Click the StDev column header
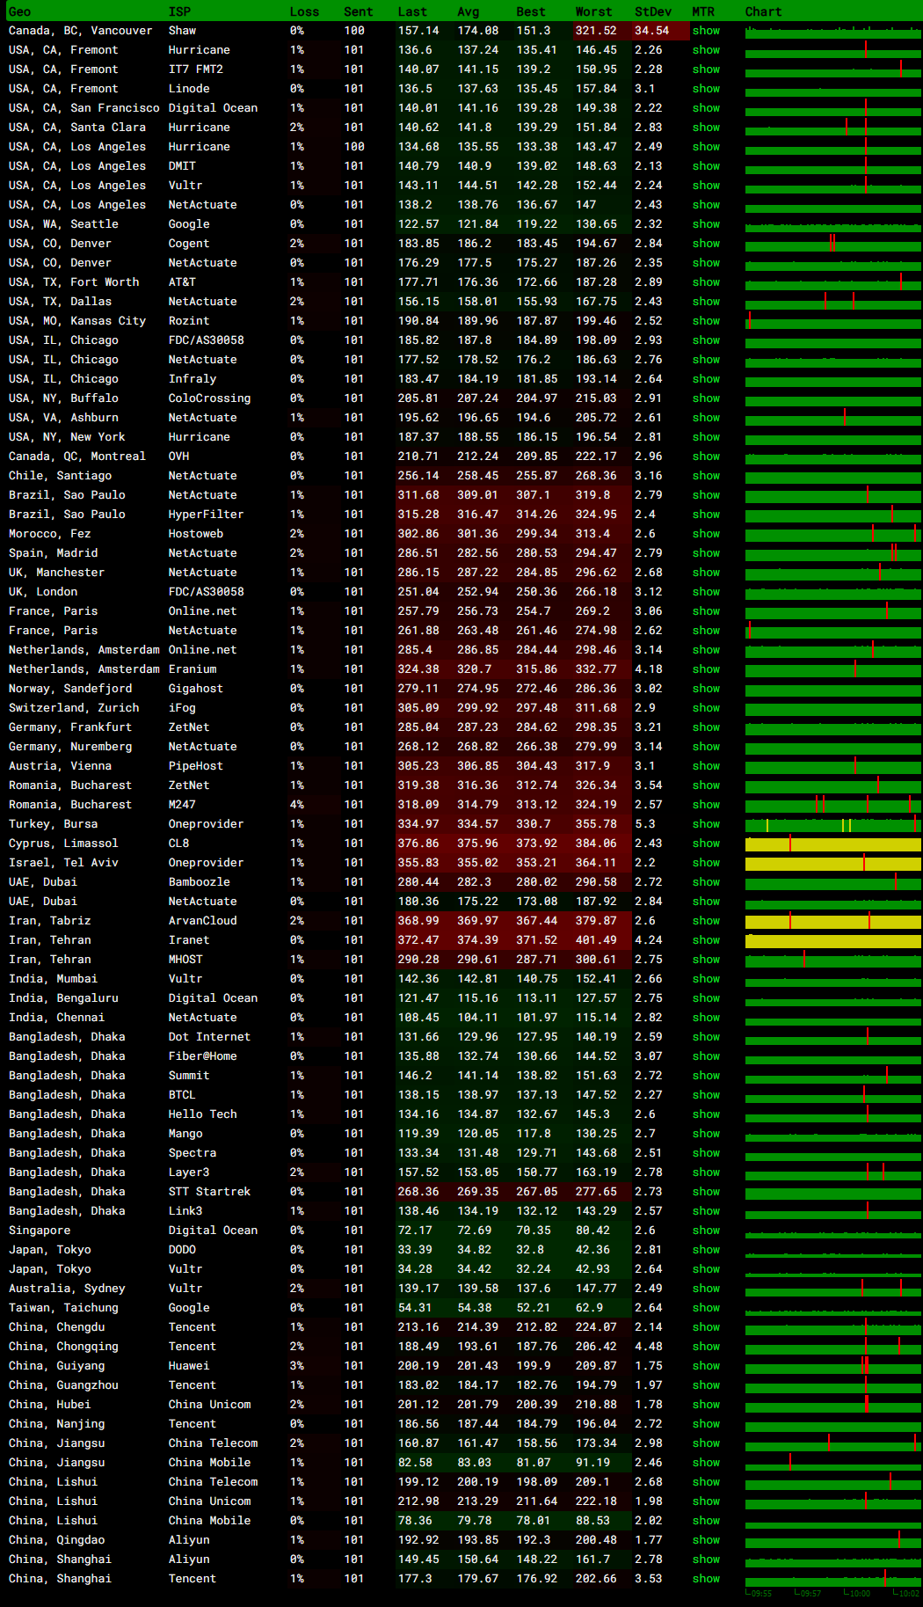 [x=652, y=11]
